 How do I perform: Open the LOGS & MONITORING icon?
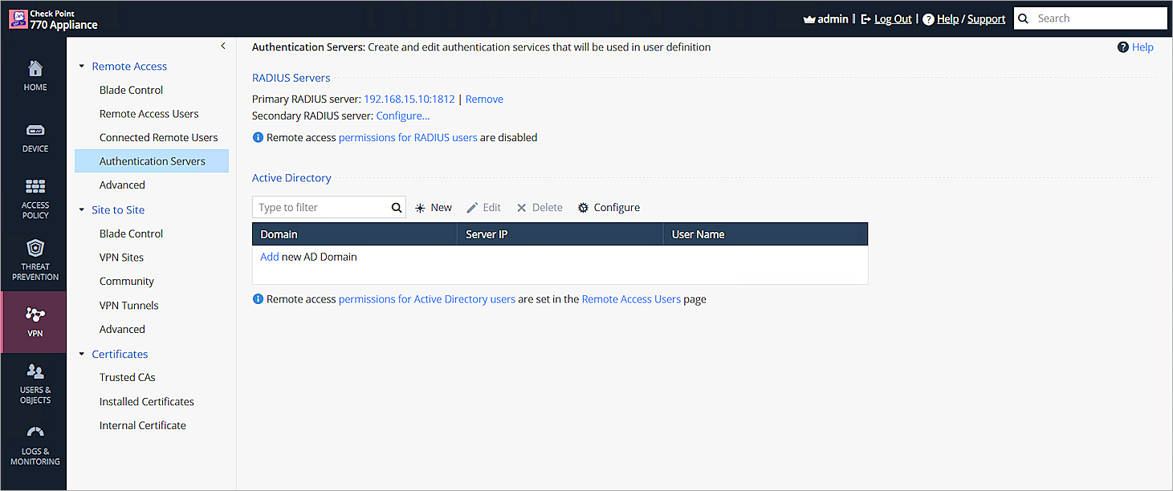[35, 440]
